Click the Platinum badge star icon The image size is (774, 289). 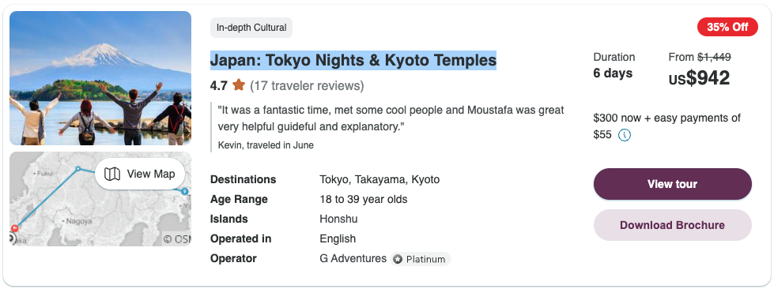[398, 260]
